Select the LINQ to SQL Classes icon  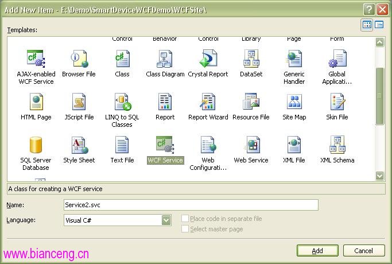point(123,102)
